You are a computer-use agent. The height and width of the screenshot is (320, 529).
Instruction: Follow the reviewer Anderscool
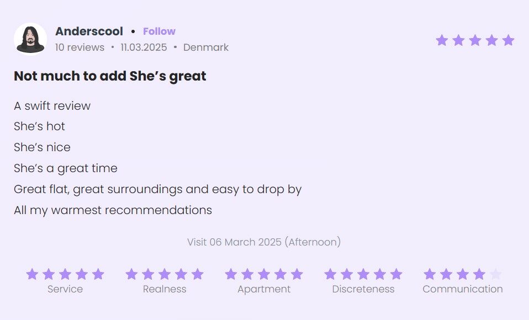pyautogui.click(x=159, y=31)
